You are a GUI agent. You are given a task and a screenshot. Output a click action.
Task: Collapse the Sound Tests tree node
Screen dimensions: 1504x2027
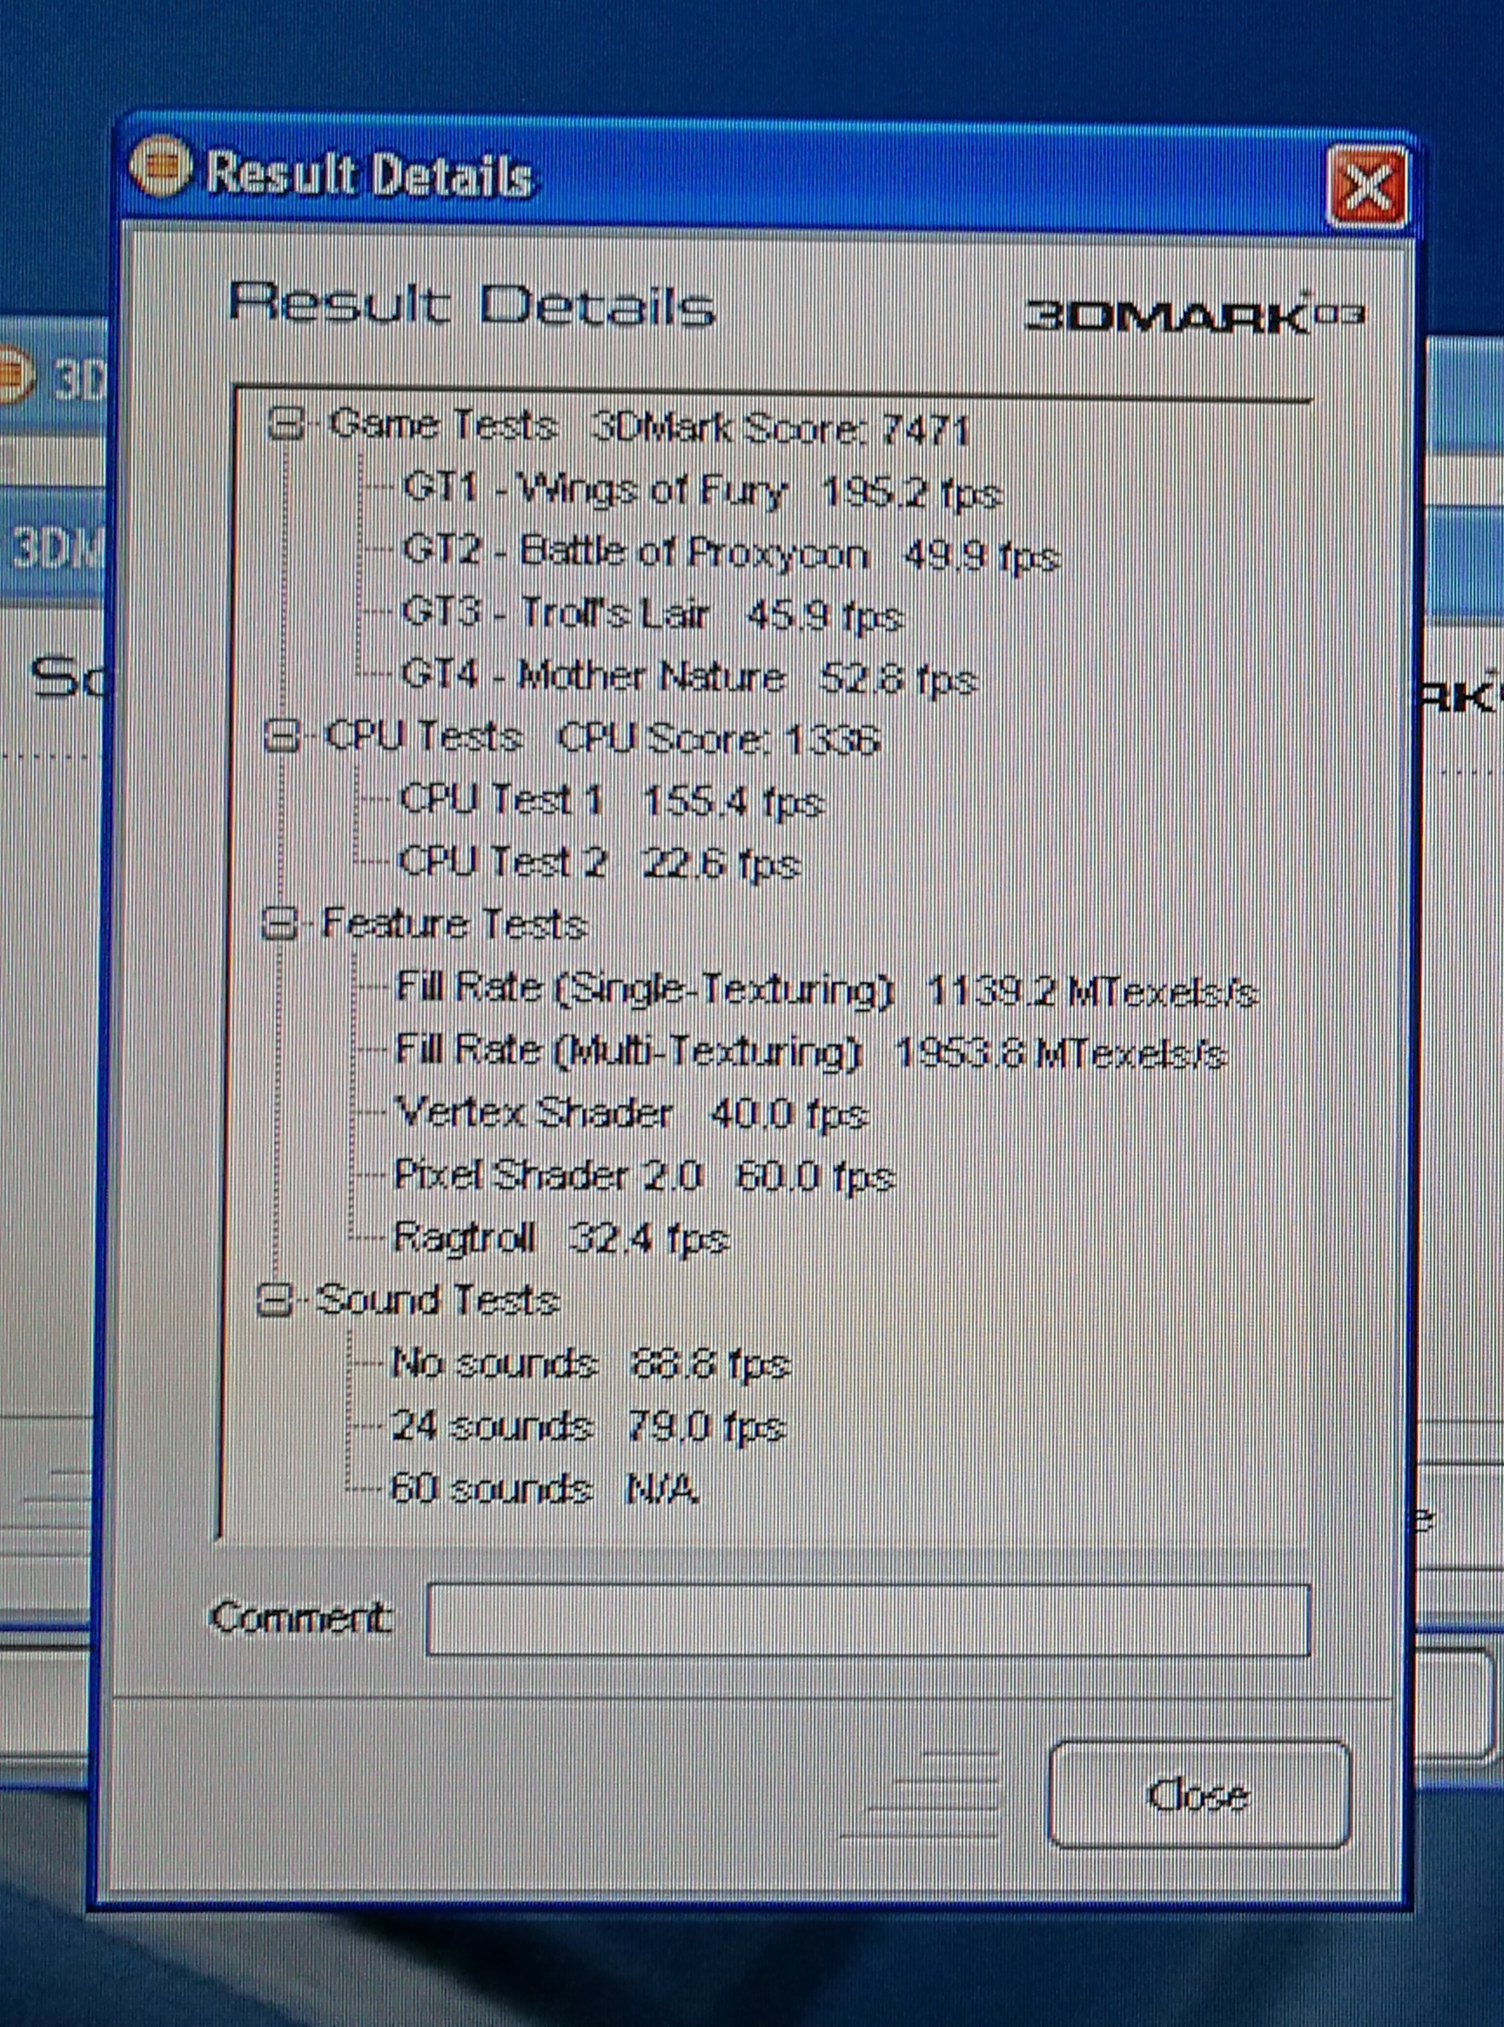[274, 1299]
